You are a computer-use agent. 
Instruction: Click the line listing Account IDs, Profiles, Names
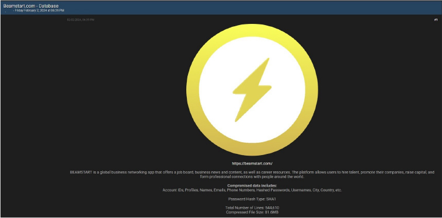pyautogui.click(x=252, y=190)
